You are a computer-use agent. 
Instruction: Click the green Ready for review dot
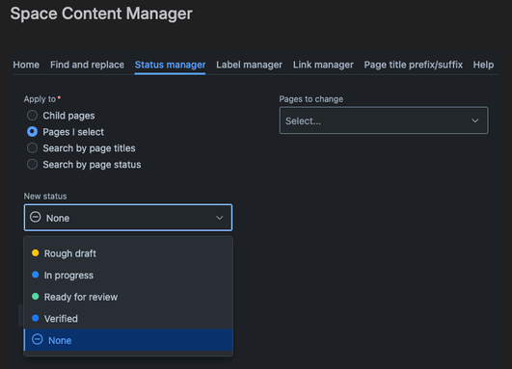click(36, 297)
